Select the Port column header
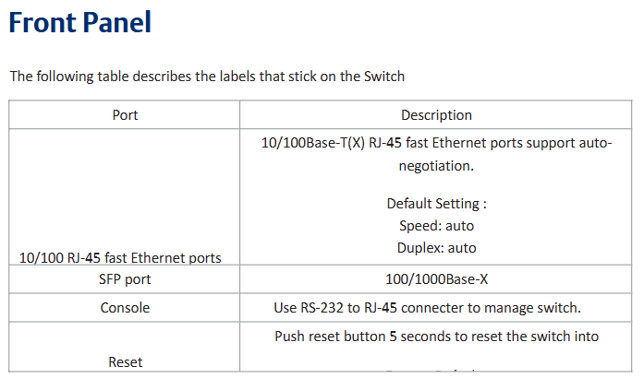644x390 pixels. 125,115
